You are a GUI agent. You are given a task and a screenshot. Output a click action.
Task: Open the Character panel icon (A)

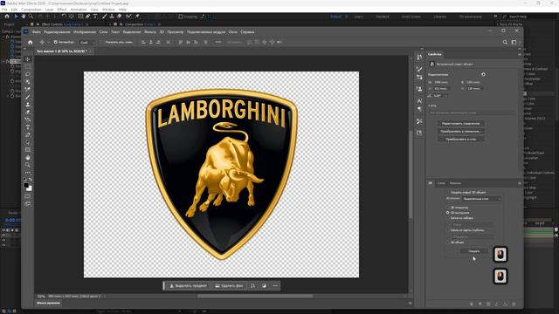(419, 101)
